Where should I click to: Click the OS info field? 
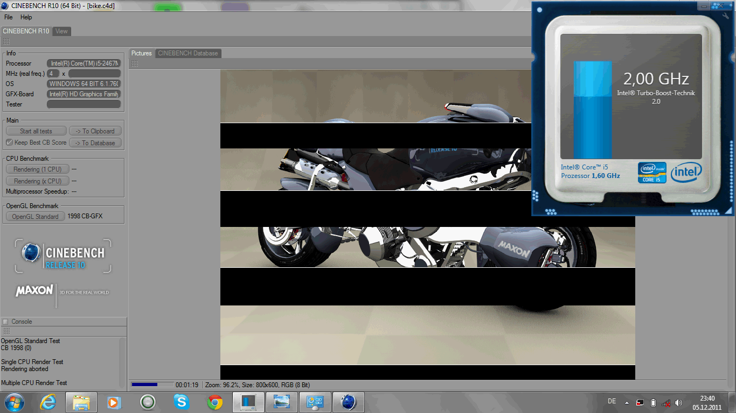84,84
